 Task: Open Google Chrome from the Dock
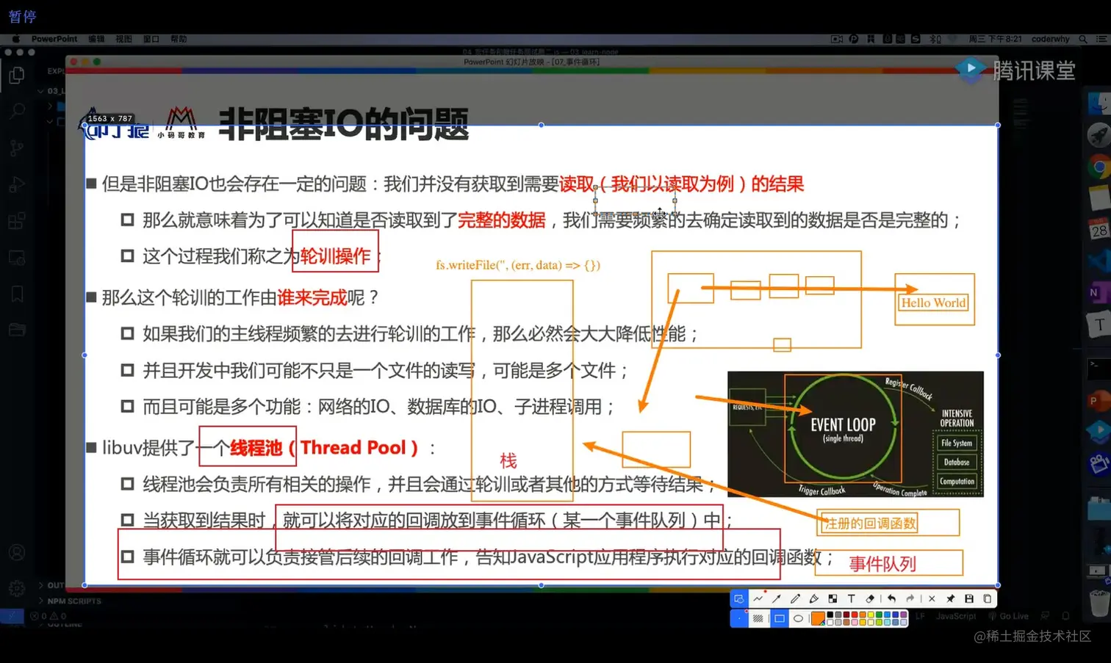click(1099, 167)
